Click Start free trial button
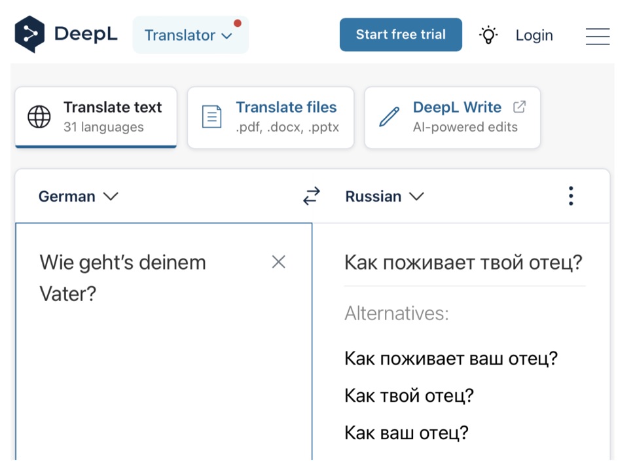 coord(401,35)
